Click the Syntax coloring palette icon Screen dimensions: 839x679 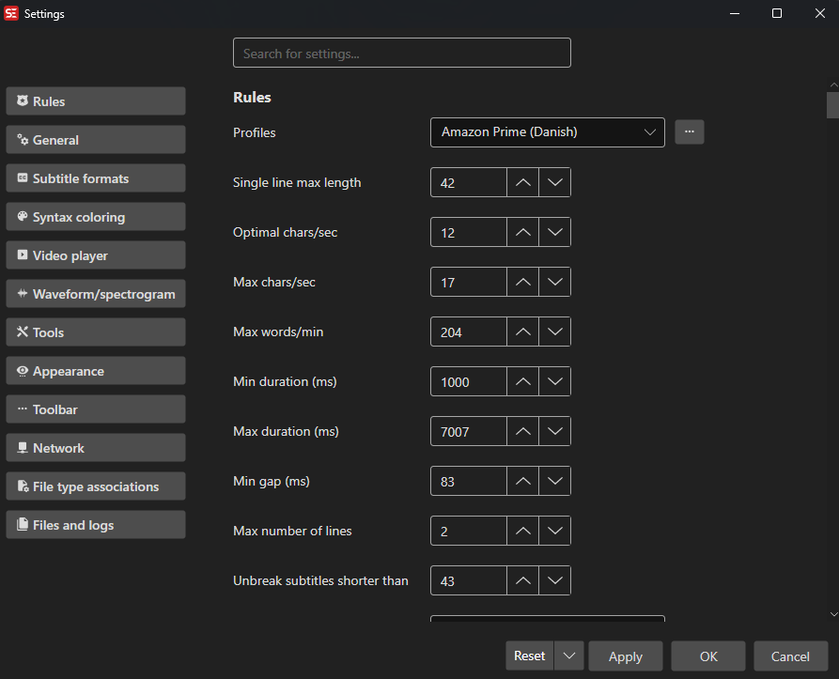pyautogui.click(x=23, y=216)
